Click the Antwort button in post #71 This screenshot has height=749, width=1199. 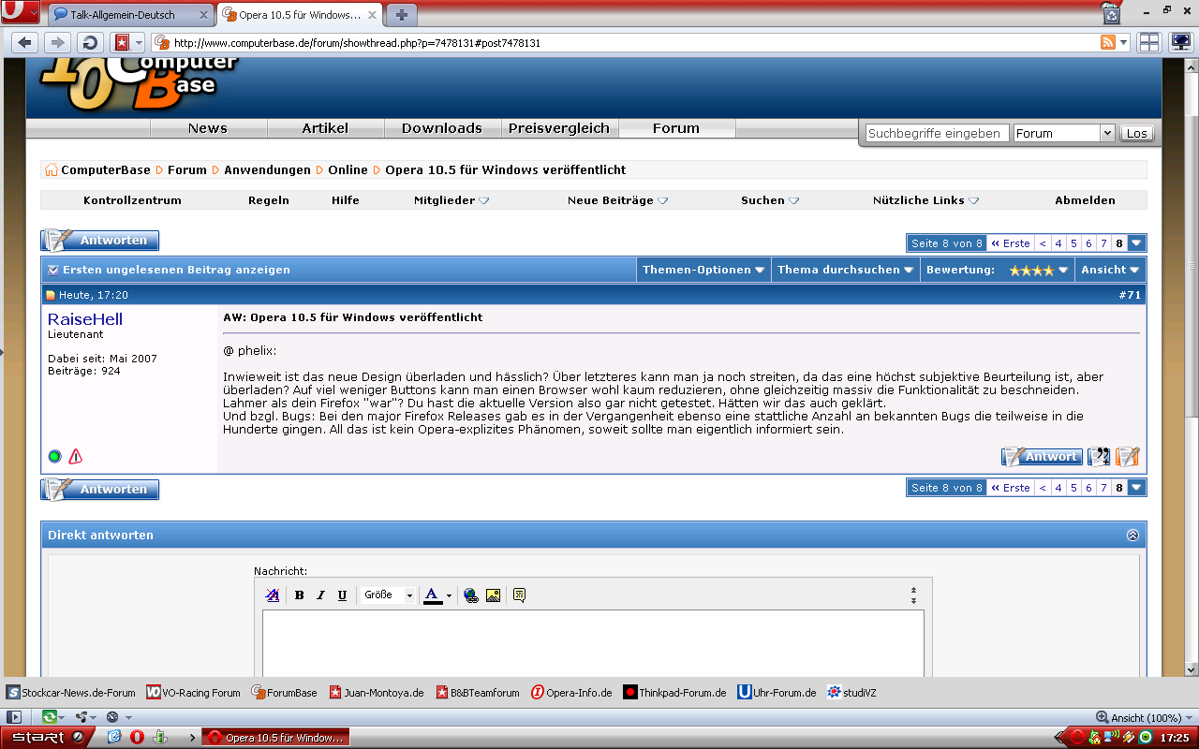[1042, 457]
